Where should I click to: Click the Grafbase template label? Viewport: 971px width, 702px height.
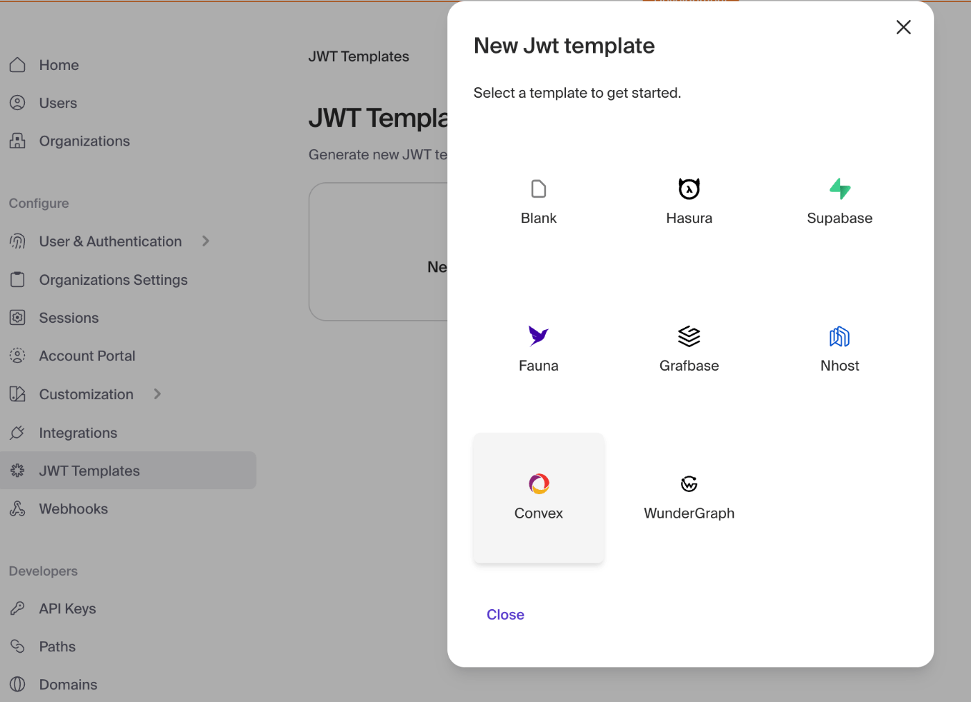[x=689, y=366]
